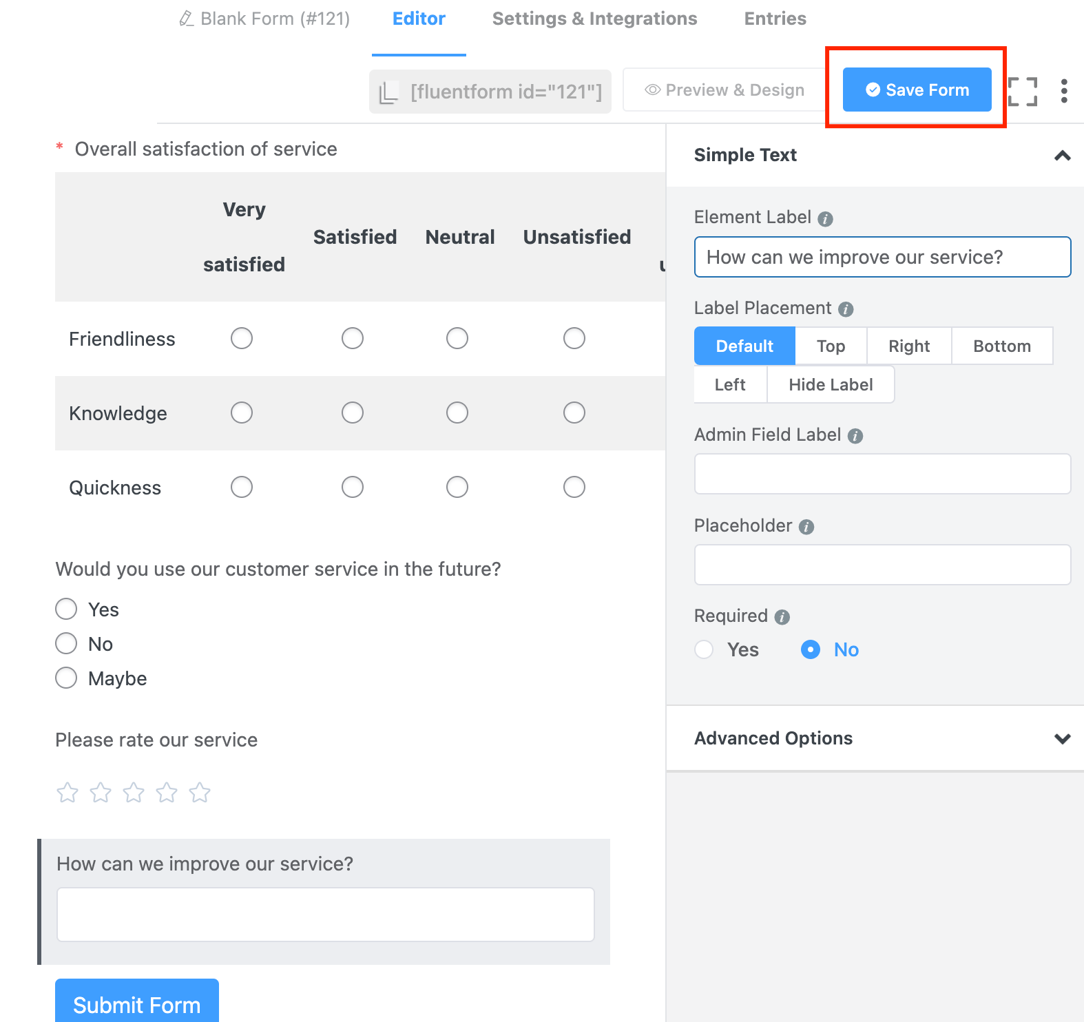1084x1022 pixels.
Task: Click the Label Placement info icon
Action: pos(846,309)
